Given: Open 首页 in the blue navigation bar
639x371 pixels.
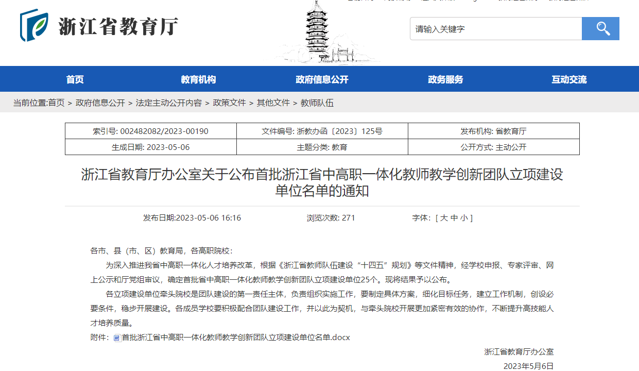Looking at the screenshot, I should pos(75,79).
